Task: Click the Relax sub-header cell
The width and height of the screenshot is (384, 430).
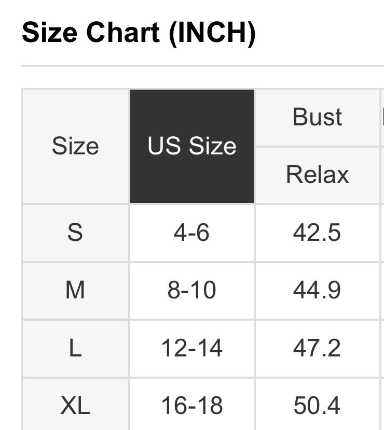Action: pyautogui.click(x=317, y=175)
